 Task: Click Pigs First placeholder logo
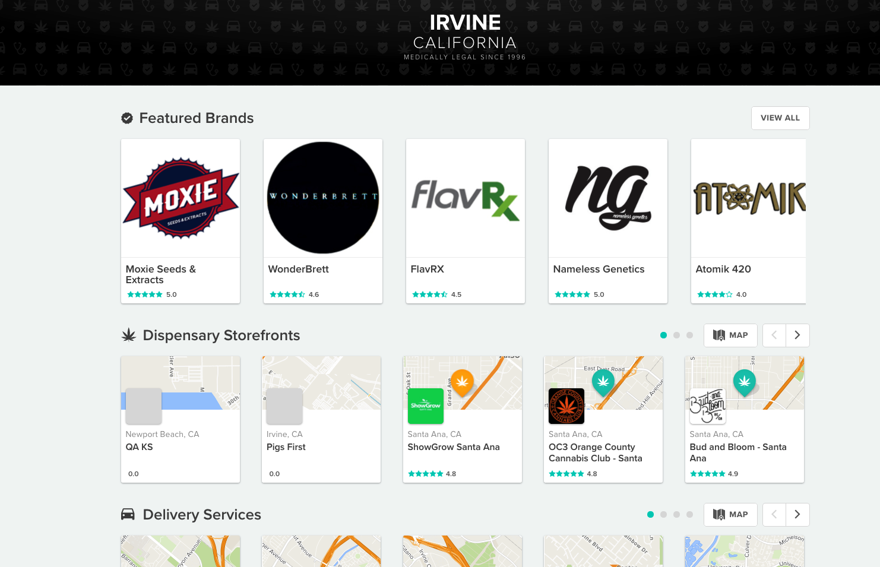tap(284, 406)
